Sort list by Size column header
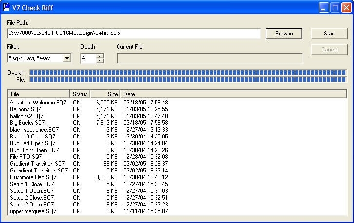 105,94
